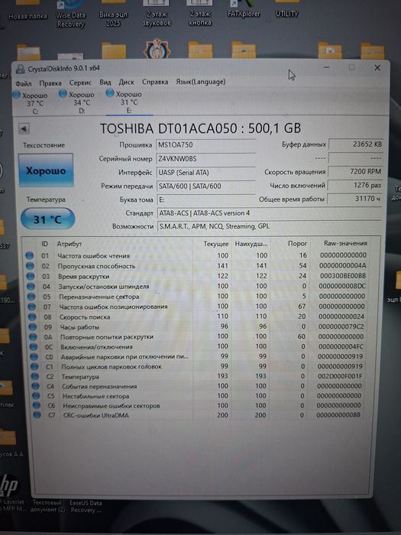
Task: Select drive C: status tab at 37 °C
Action: (31, 103)
